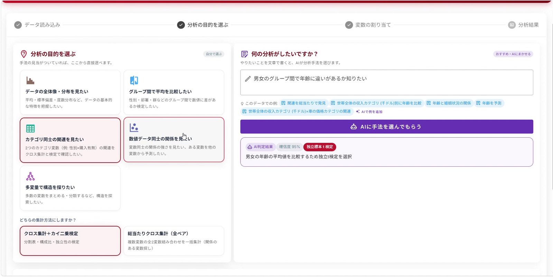Focus the analysis description text box
Viewport: 553px width, 277px height.
pos(387,82)
